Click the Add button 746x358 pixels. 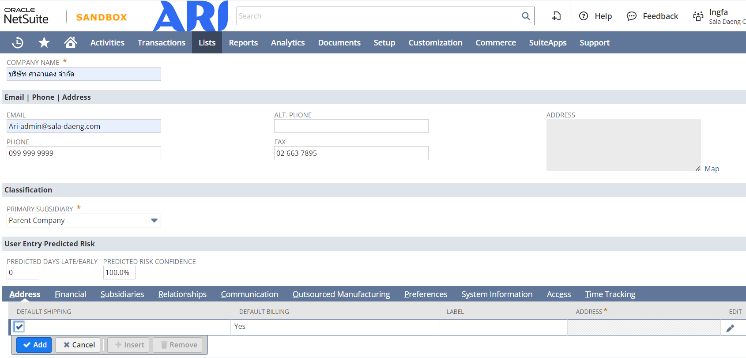click(34, 345)
